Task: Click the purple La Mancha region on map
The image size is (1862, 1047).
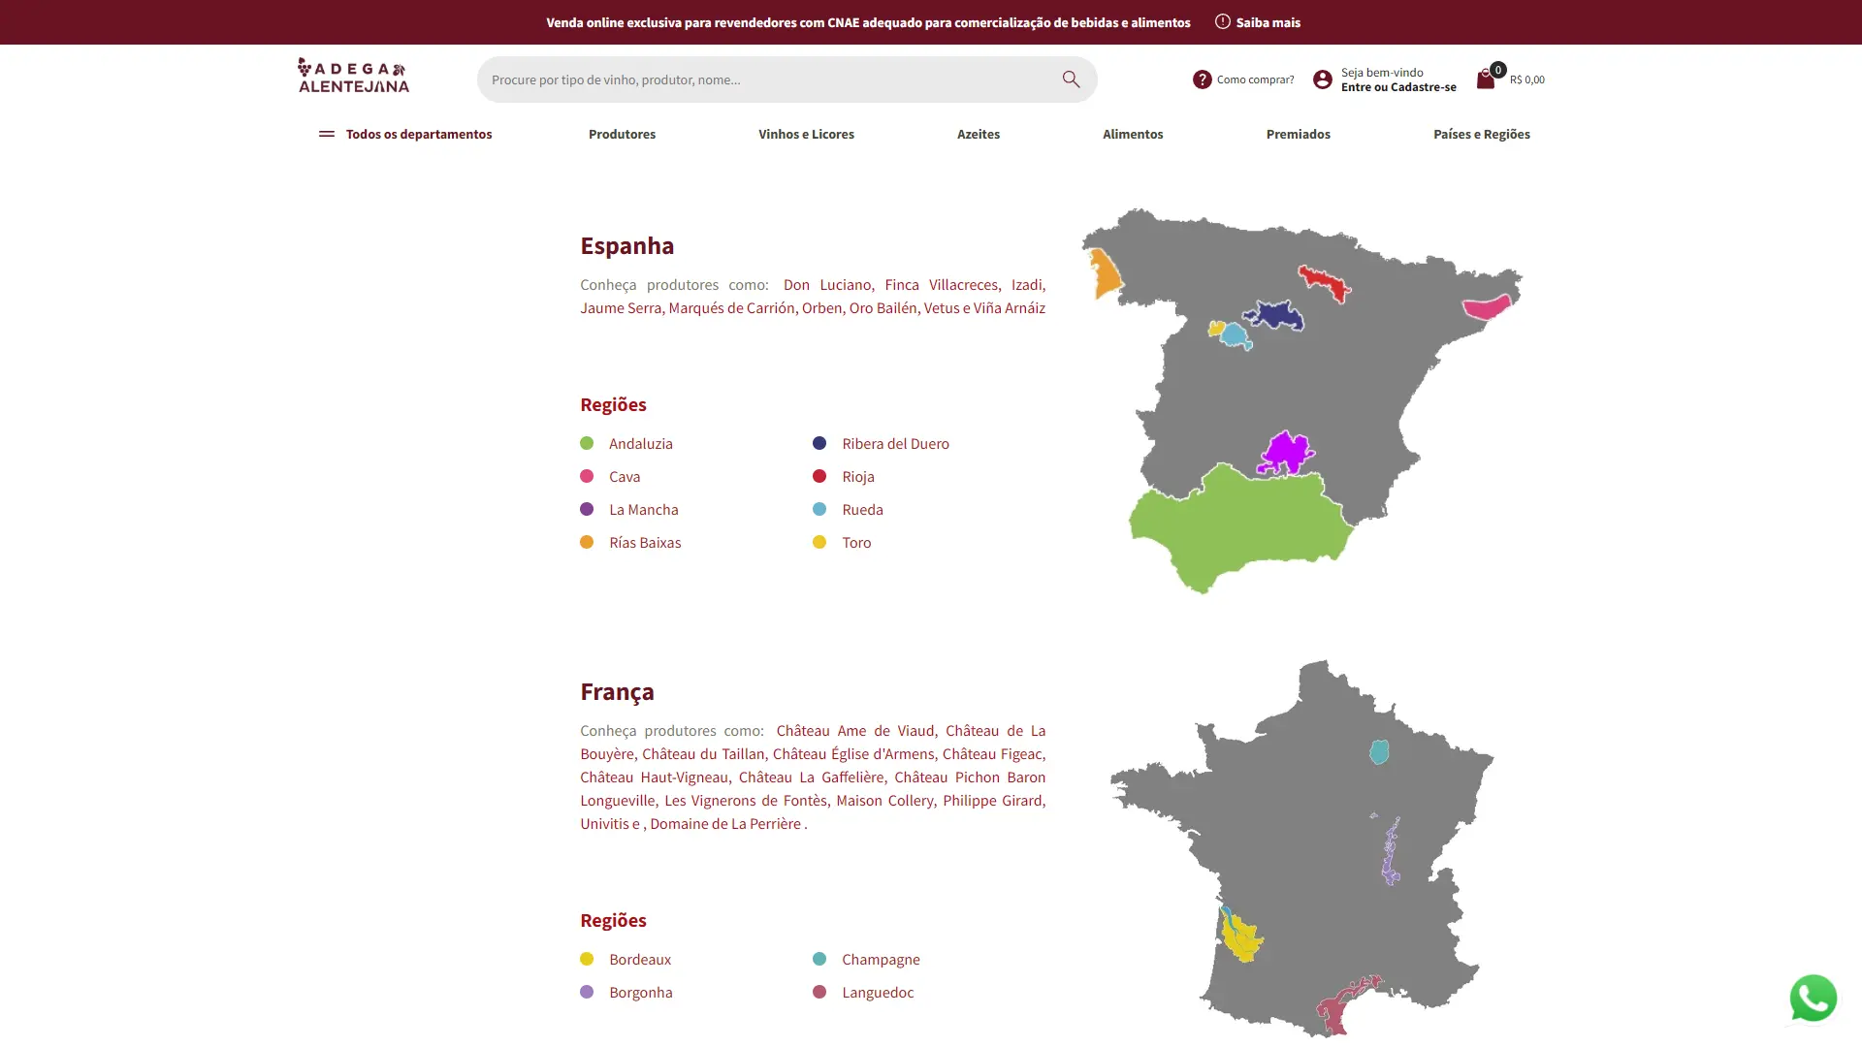Action: tap(1286, 453)
